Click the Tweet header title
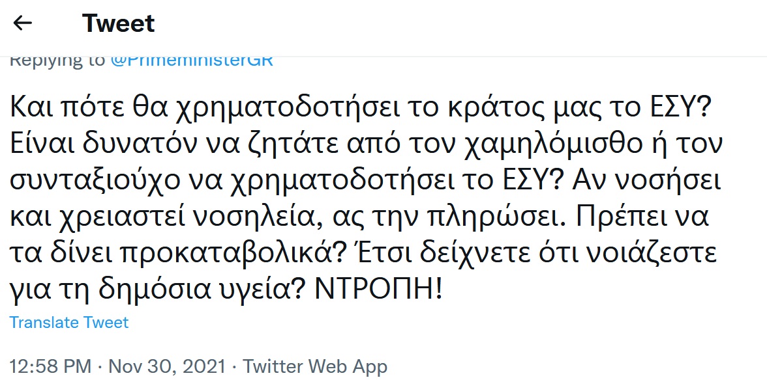The image size is (767, 380). [x=118, y=24]
